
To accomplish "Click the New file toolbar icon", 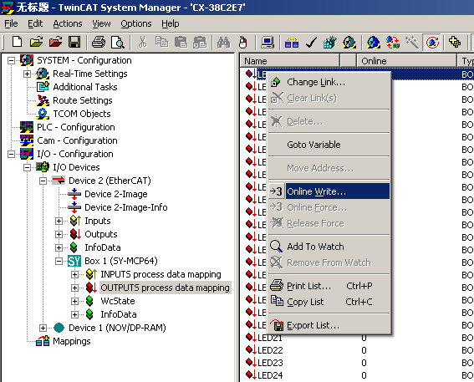I will click(x=17, y=42).
